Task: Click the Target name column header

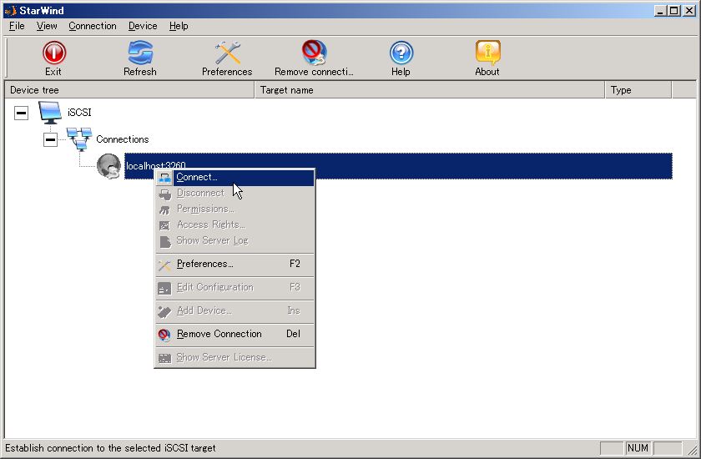Action: click(x=430, y=90)
